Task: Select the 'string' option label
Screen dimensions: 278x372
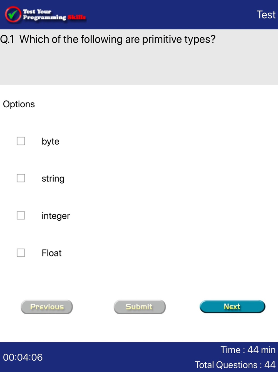Action: pyautogui.click(x=53, y=178)
